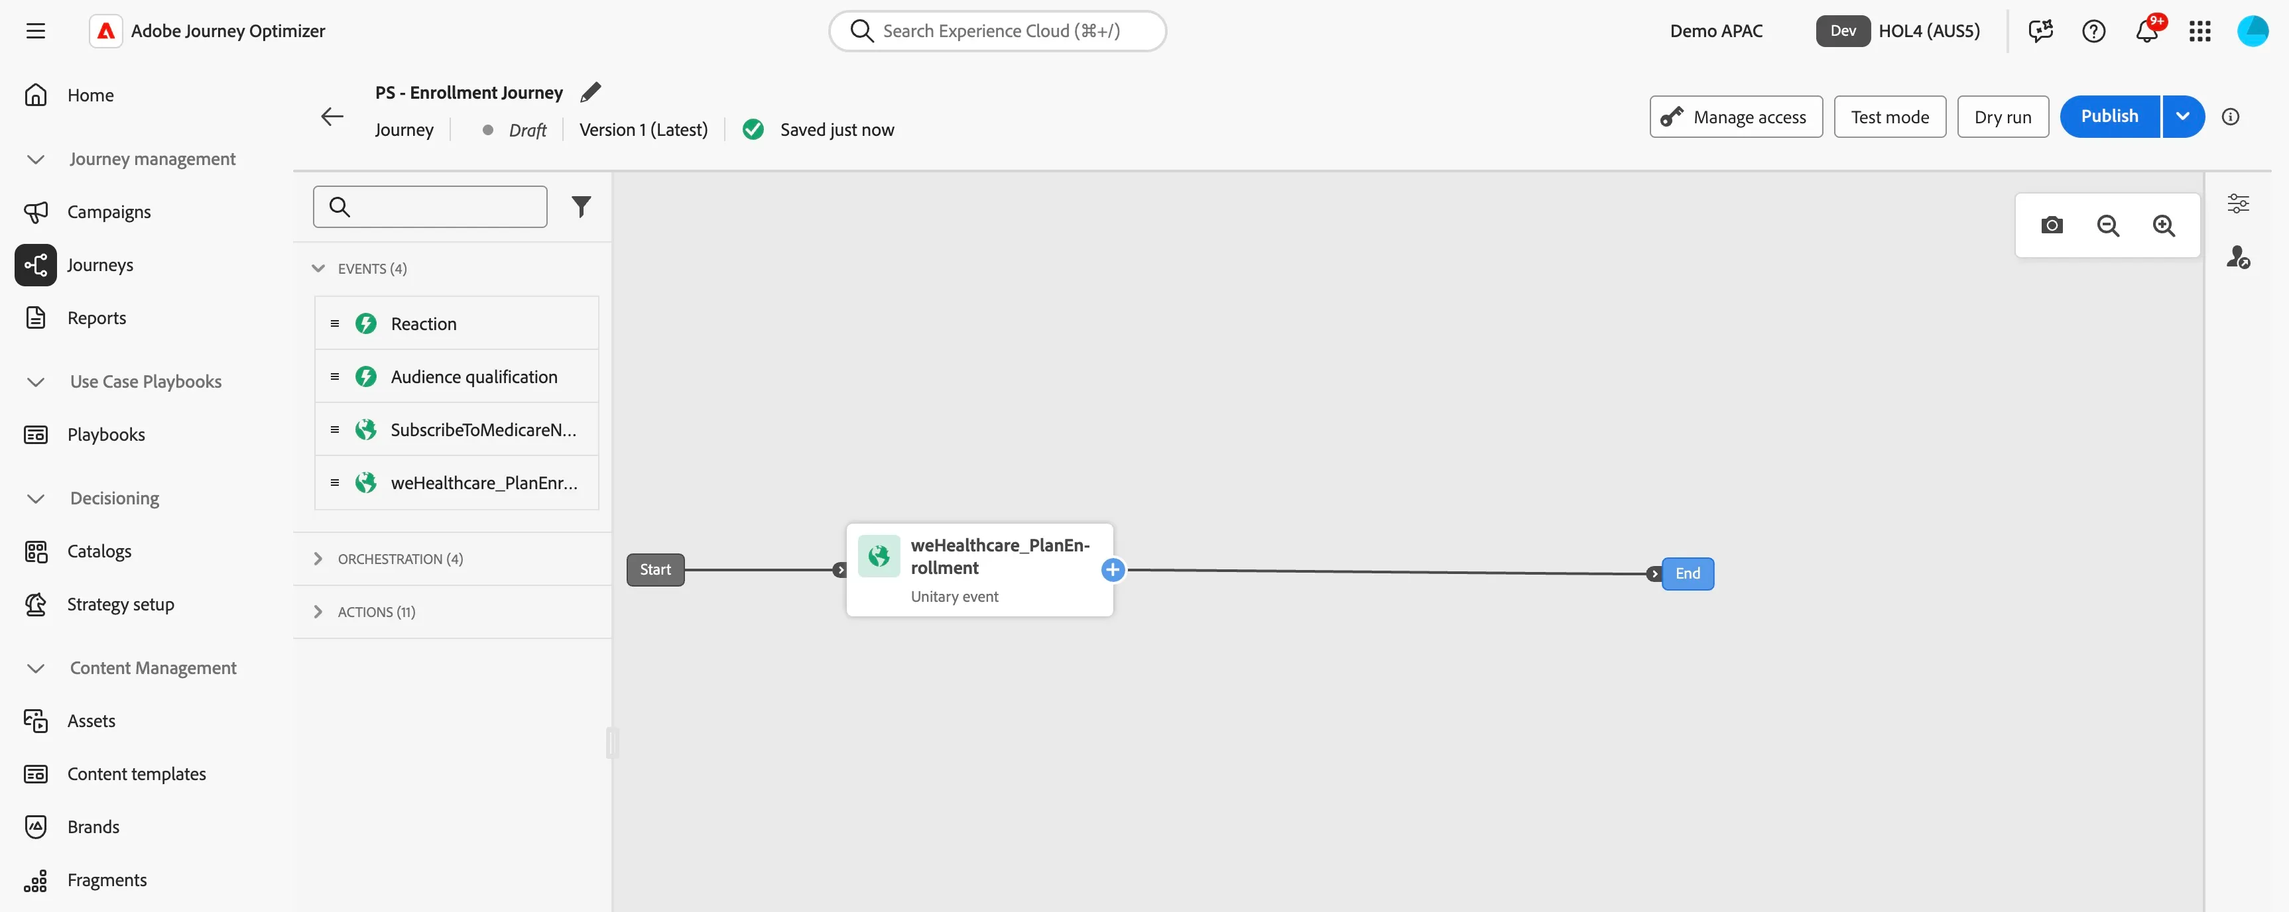Collapse the Use Case Playbooks group

(x=36, y=382)
